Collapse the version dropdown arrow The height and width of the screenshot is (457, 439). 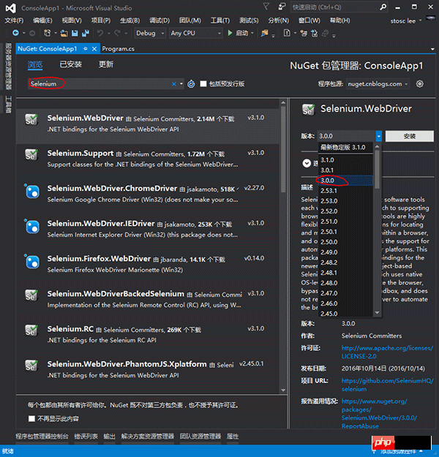click(x=378, y=136)
